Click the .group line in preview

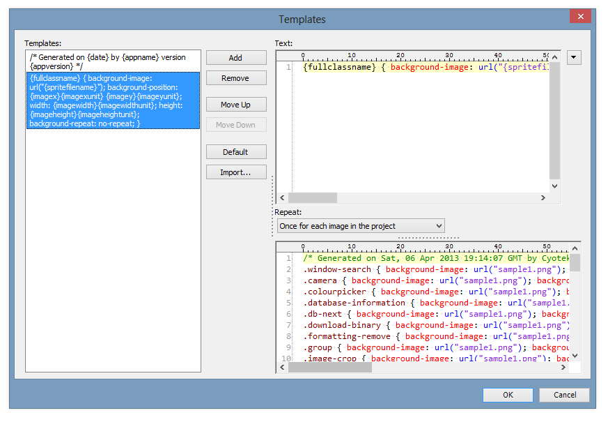pyautogui.click(x=435, y=347)
